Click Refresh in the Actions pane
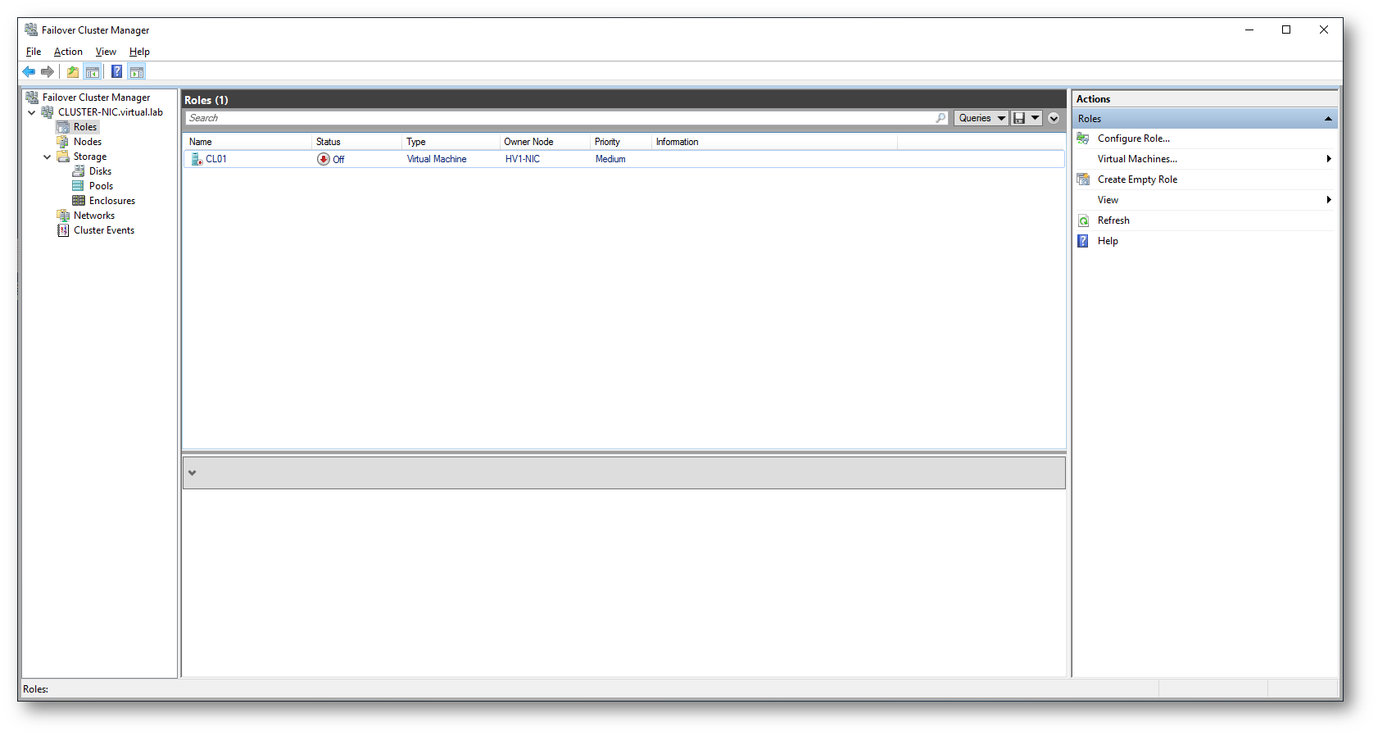Screen dimensions: 1378x736 [x=1113, y=220]
